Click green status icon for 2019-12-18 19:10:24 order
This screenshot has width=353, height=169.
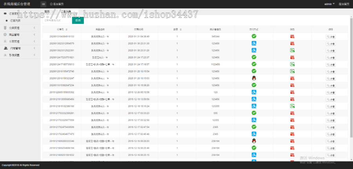[292, 106]
